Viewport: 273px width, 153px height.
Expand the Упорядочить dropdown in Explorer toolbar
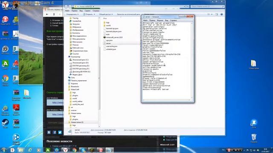pos(73,14)
